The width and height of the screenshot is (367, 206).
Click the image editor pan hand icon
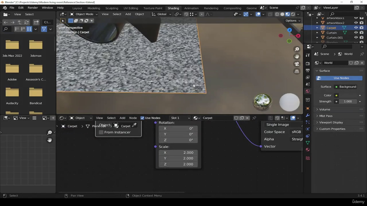coord(50,140)
